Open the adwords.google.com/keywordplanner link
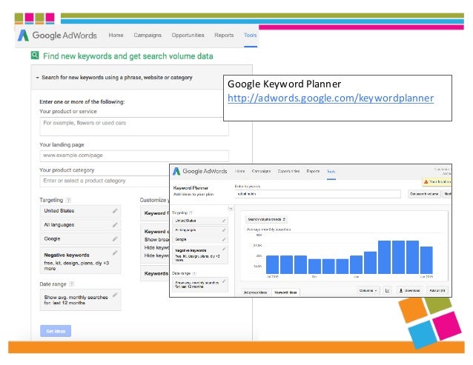 pos(331,98)
